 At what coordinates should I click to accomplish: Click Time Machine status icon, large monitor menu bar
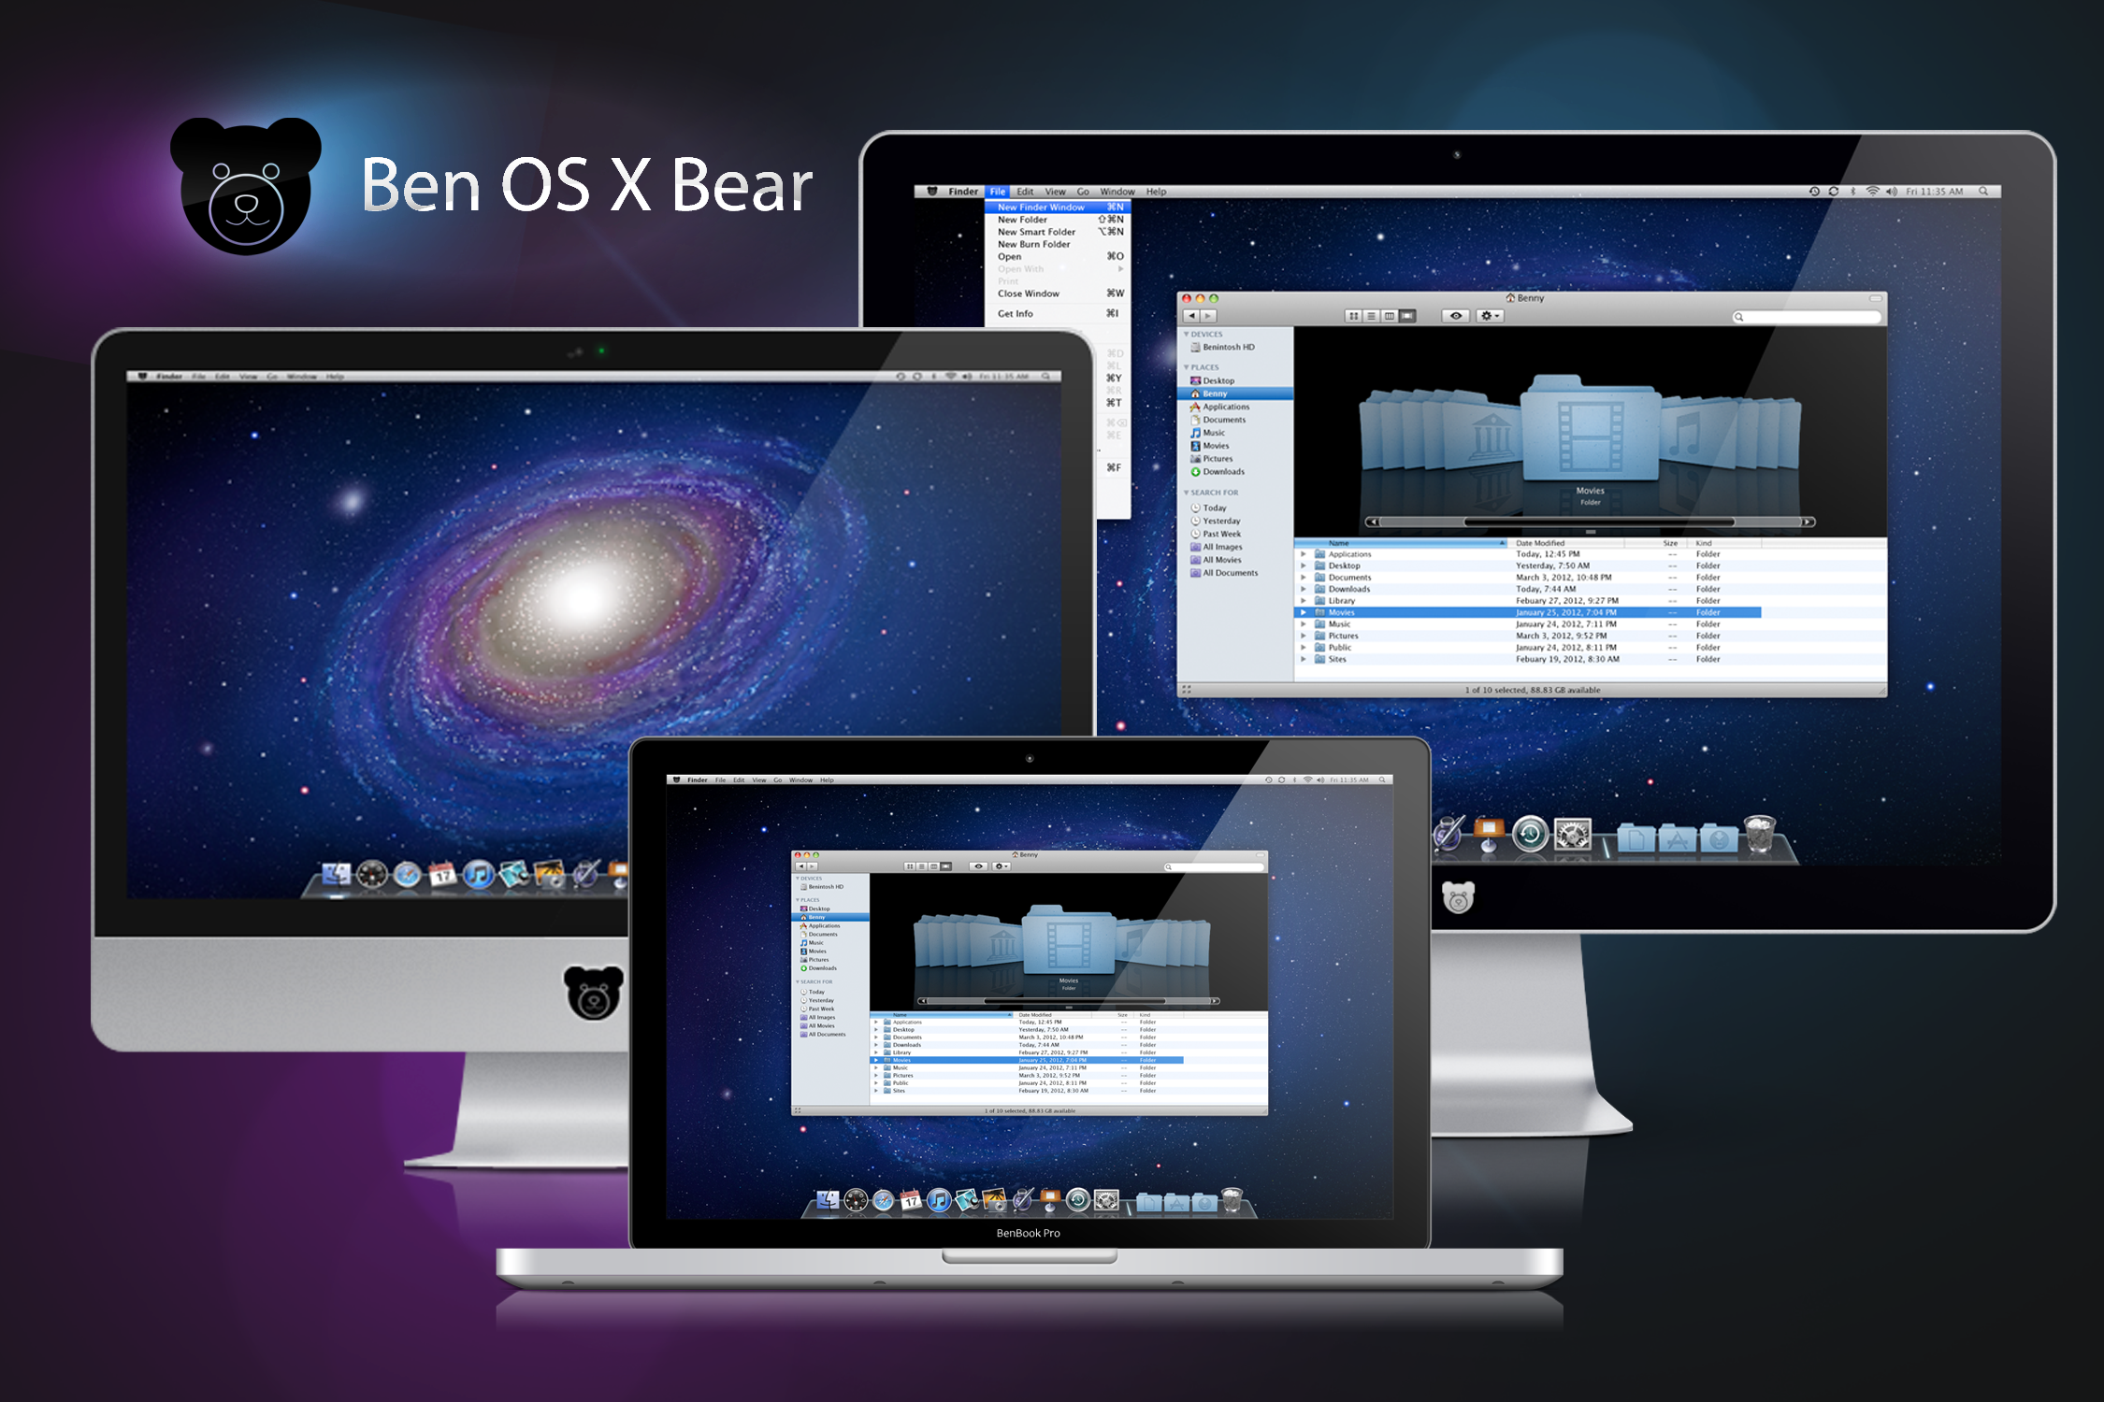click(x=1814, y=192)
